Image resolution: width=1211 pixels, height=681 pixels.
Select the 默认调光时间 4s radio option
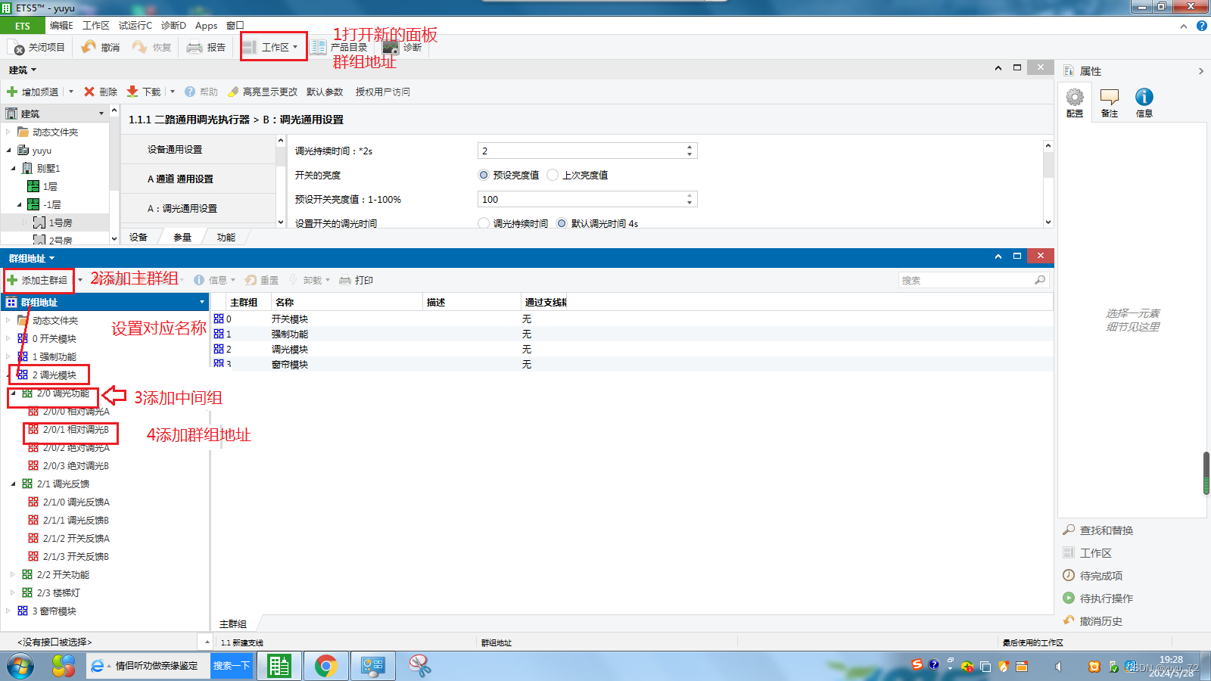pyautogui.click(x=562, y=223)
